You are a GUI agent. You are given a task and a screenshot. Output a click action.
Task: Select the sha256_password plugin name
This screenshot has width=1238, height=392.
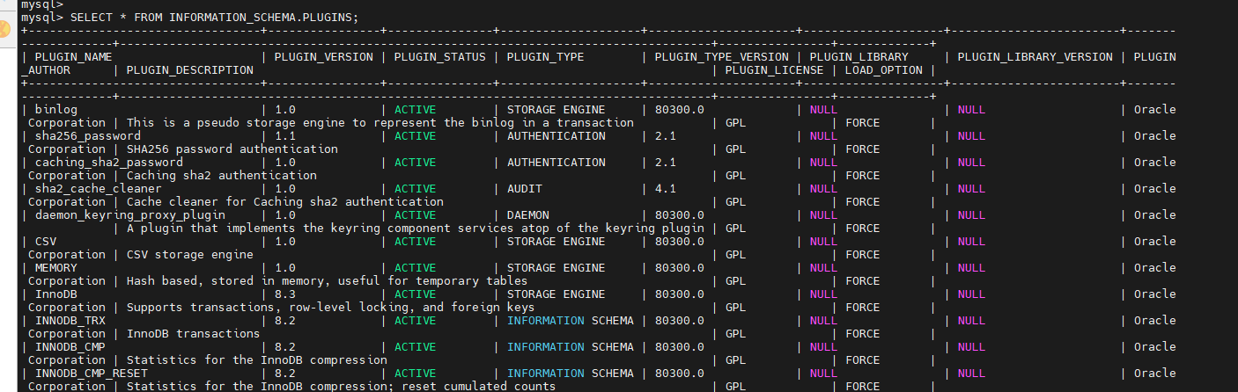[88, 136]
